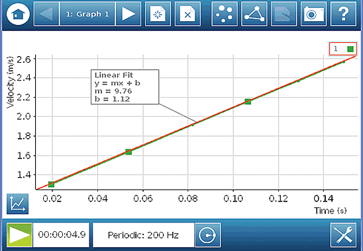This screenshot has width=363, height=251.
Task: Open the page selector '1: Graph 1'
Action: 87,14
